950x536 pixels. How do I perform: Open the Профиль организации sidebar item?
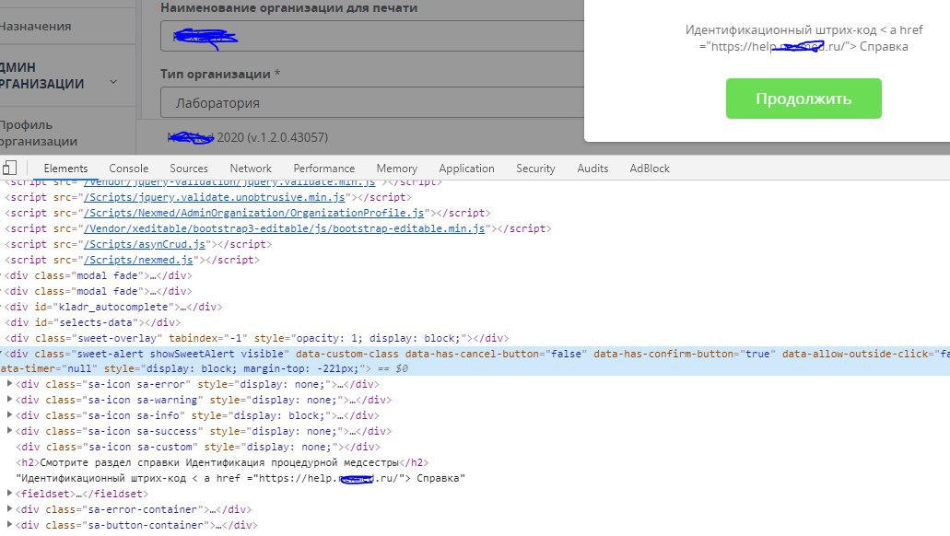click(x=39, y=133)
